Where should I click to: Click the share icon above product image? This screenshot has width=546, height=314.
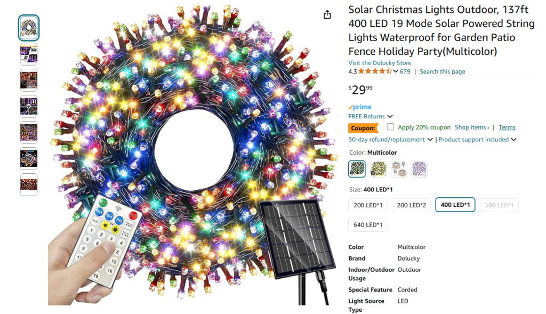(327, 15)
